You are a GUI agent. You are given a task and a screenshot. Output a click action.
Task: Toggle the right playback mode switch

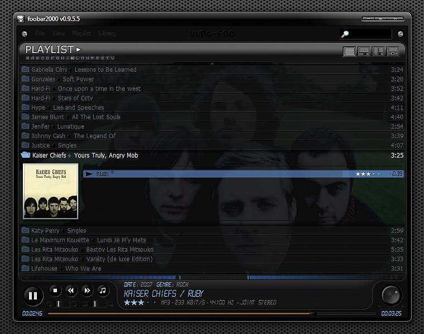(x=98, y=304)
